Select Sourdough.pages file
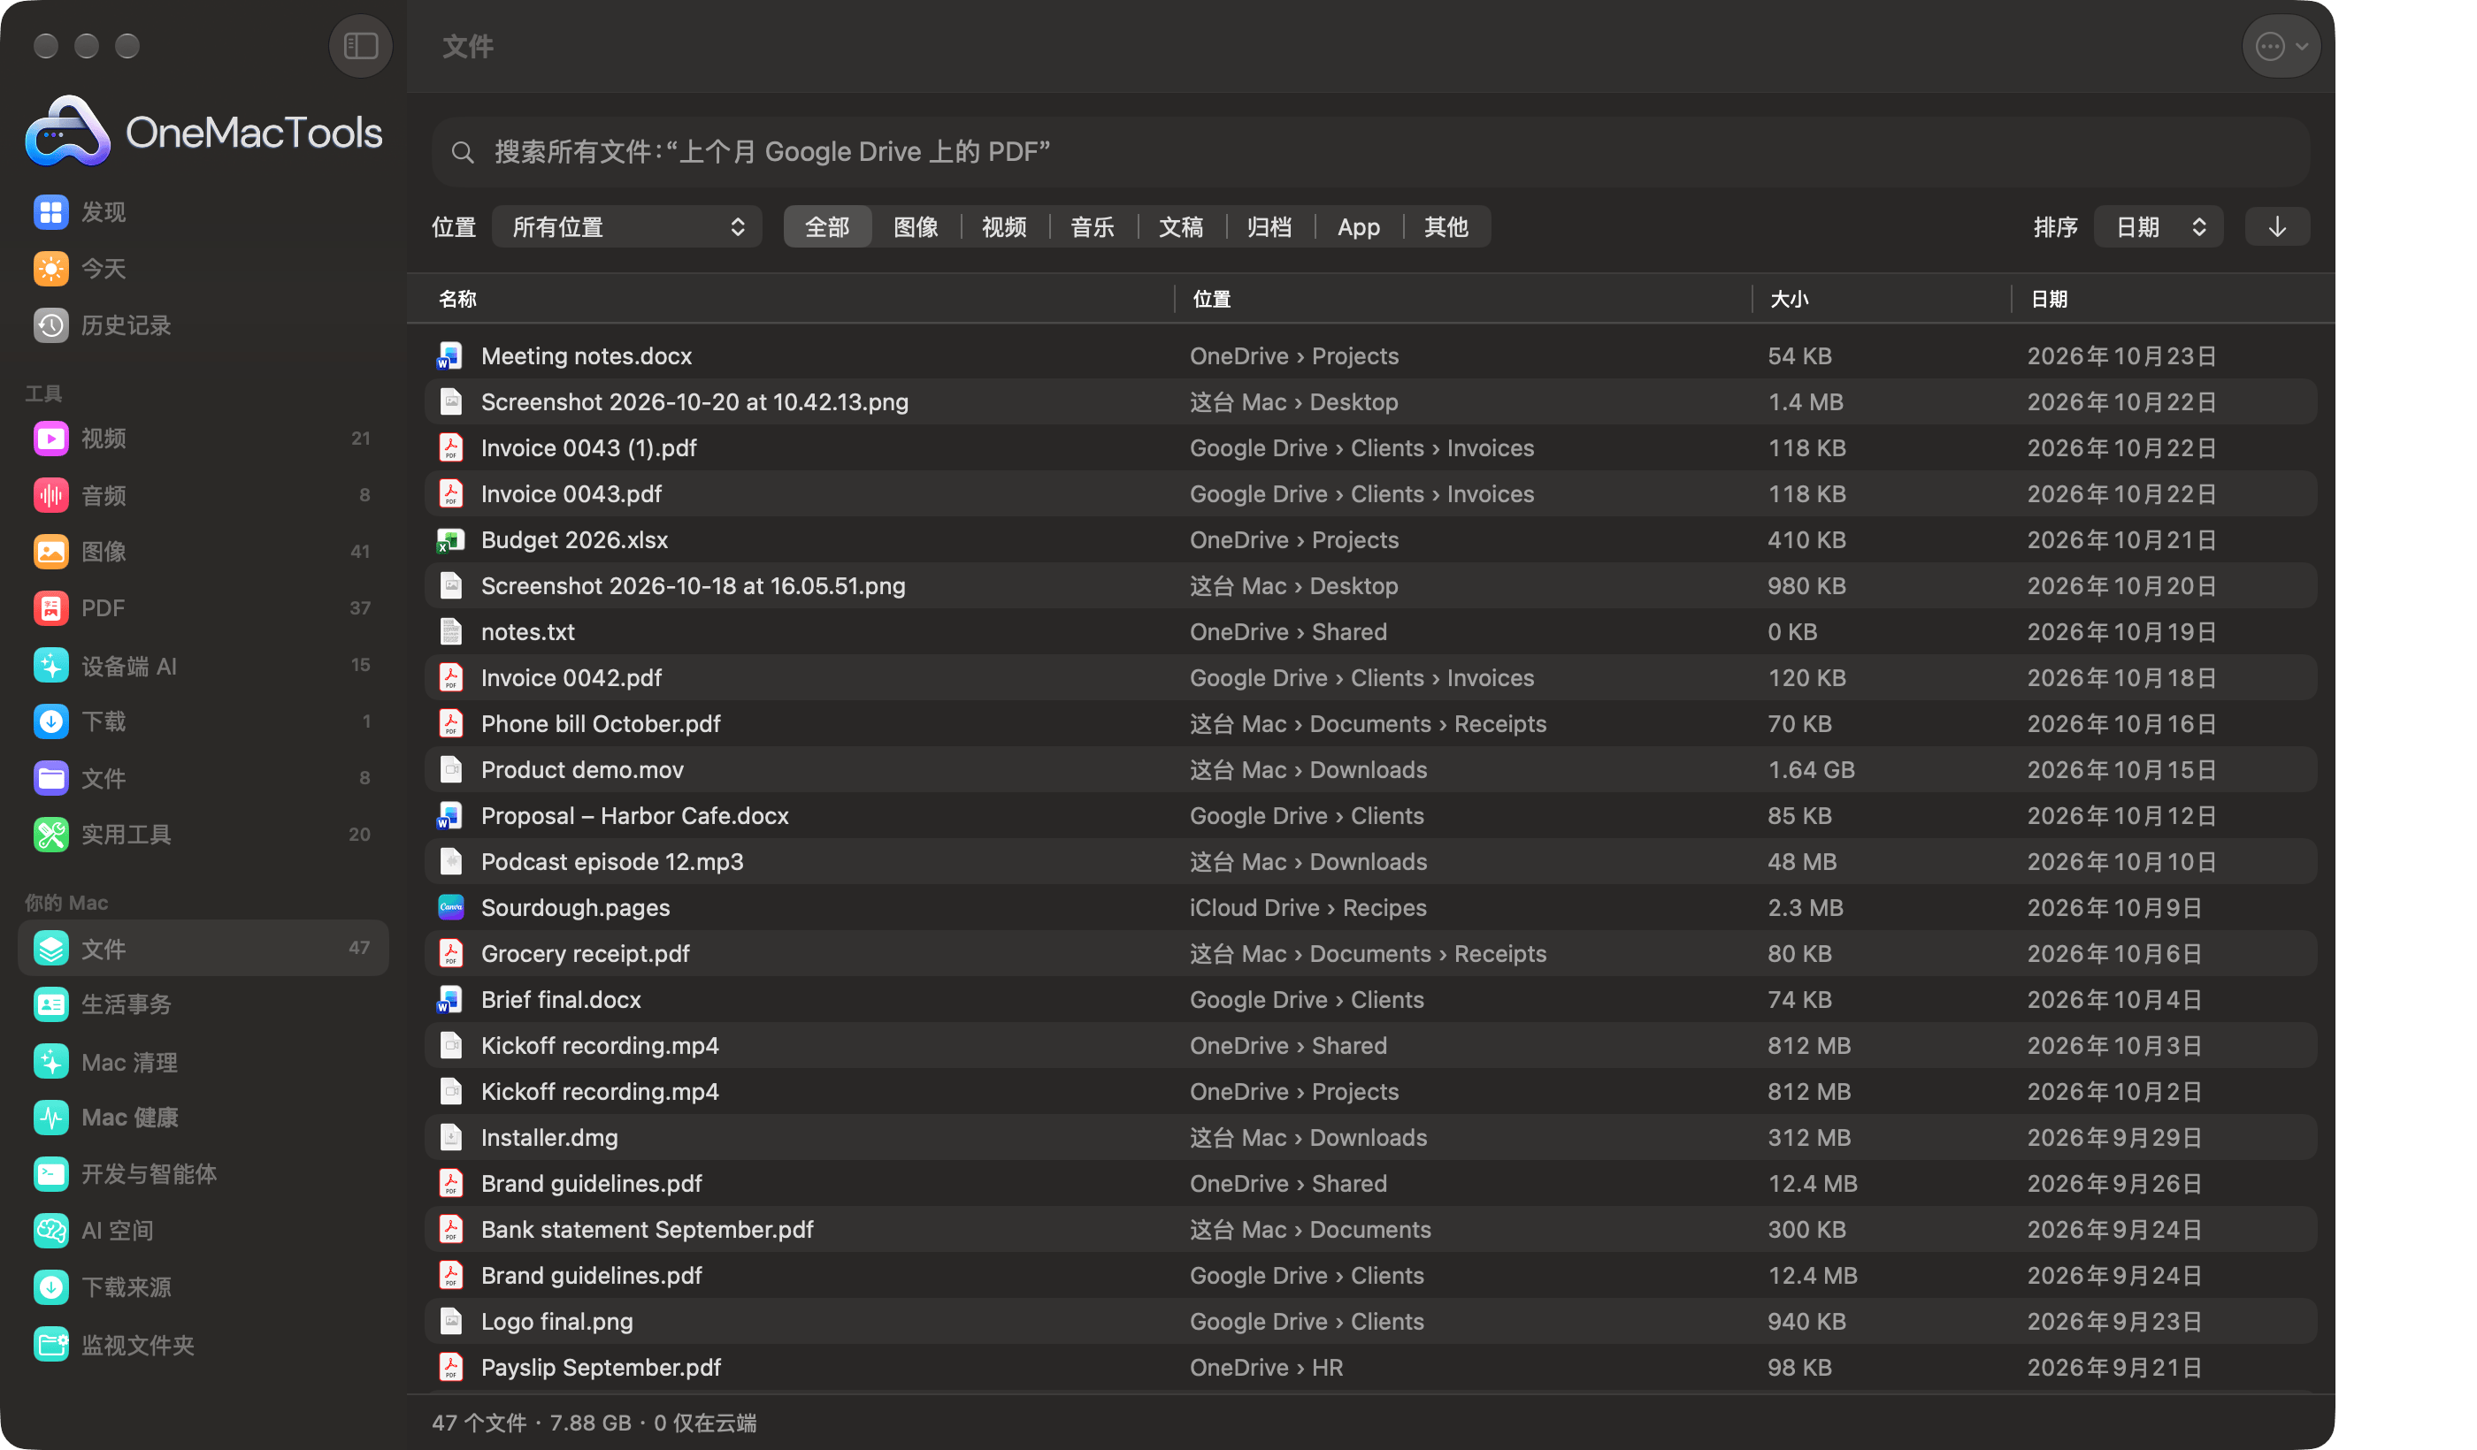The image size is (2477, 1450). (1370, 908)
